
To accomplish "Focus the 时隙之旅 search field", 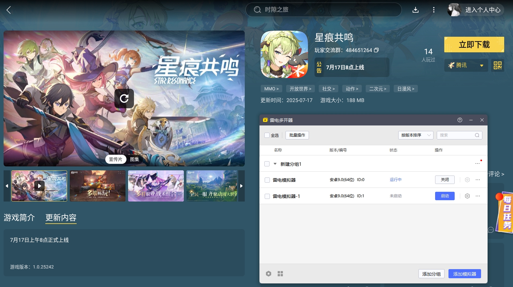I will click(324, 10).
